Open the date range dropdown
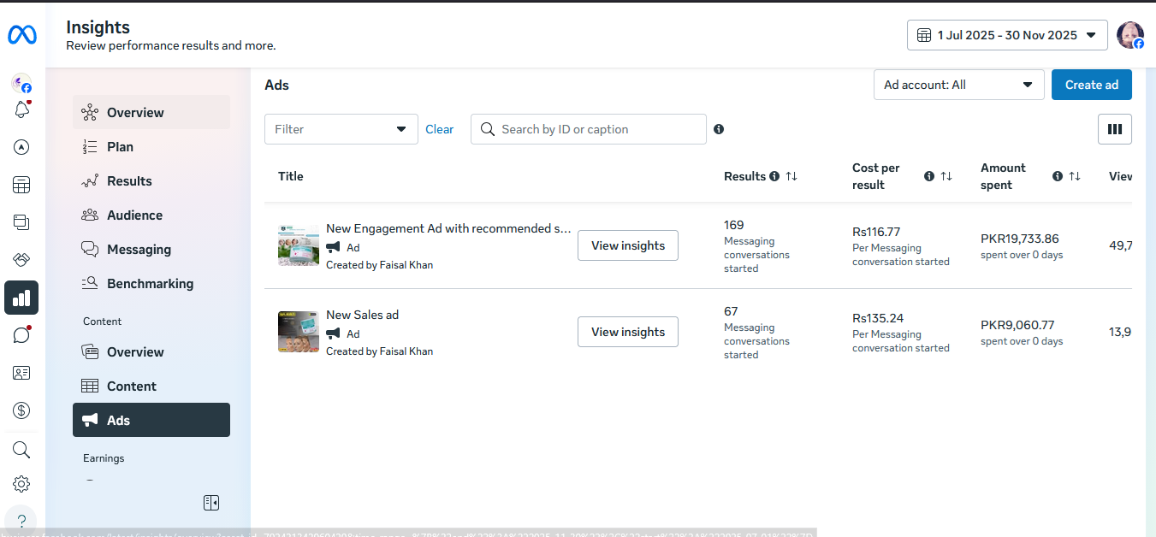 coord(1006,35)
